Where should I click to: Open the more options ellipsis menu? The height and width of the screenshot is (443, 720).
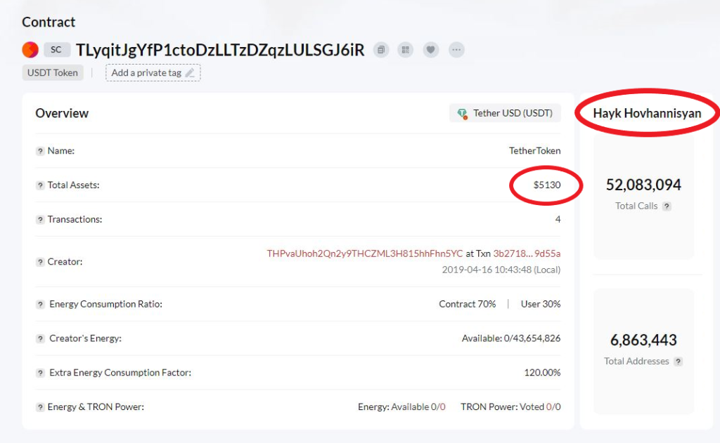(456, 50)
